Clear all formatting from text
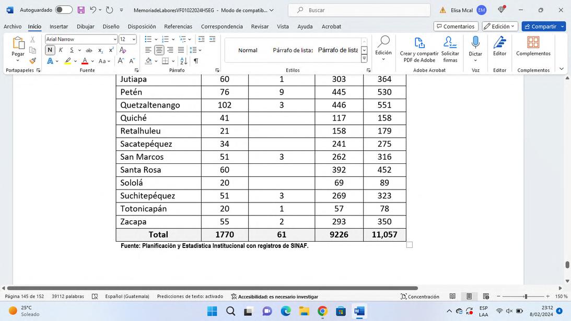This screenshot has width=571, height=321. [x=123, y=50]
